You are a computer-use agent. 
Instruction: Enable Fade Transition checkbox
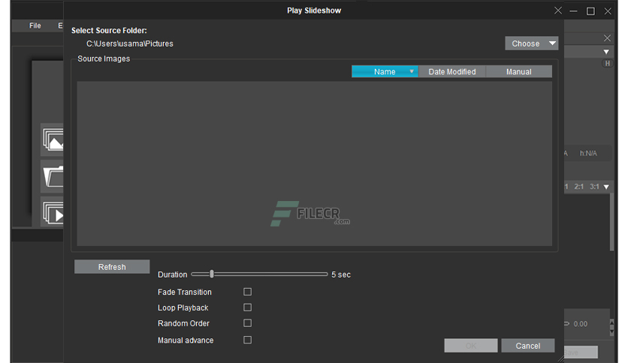coord(247,292)
